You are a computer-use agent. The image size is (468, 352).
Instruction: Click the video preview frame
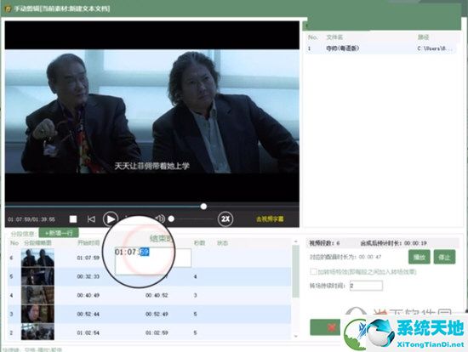click(x=152, y=111)
